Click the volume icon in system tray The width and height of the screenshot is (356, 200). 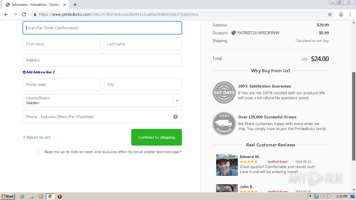click(x=323, y=196)
